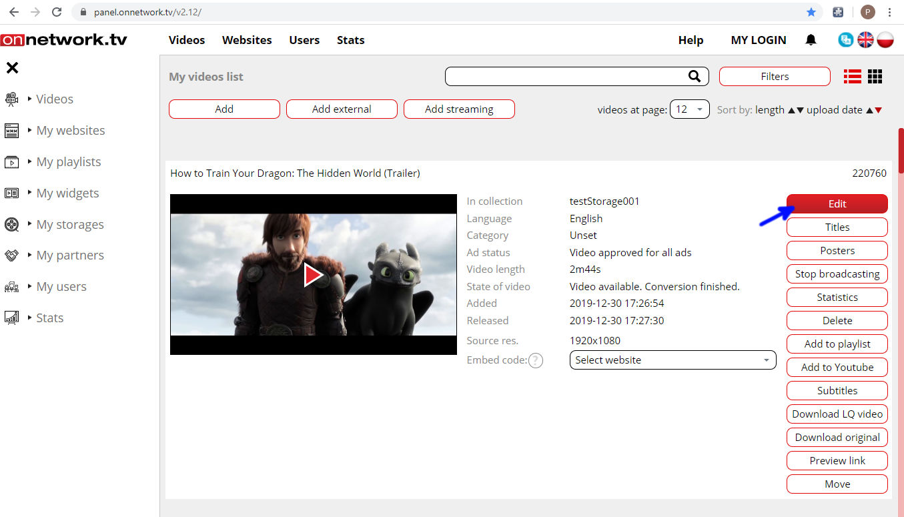Switch language using the UK flag
This screenshot has height=517, width=904.
click(865, 40)
